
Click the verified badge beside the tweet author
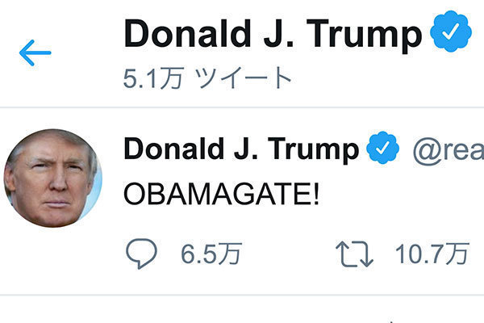click(x=383, y=149)
